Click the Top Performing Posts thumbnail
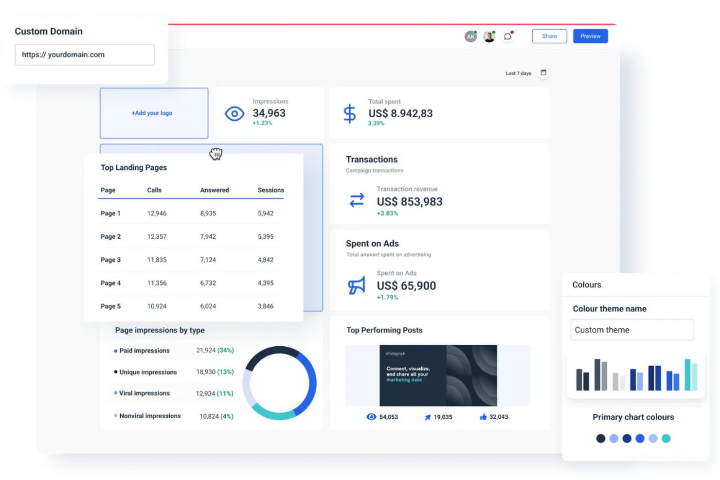720x480 pixels. pos(437,375)
